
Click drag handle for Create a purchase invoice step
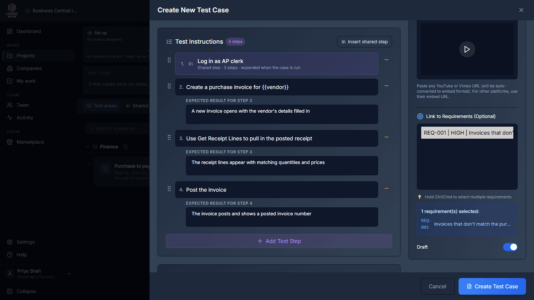(x=169, y=86)
